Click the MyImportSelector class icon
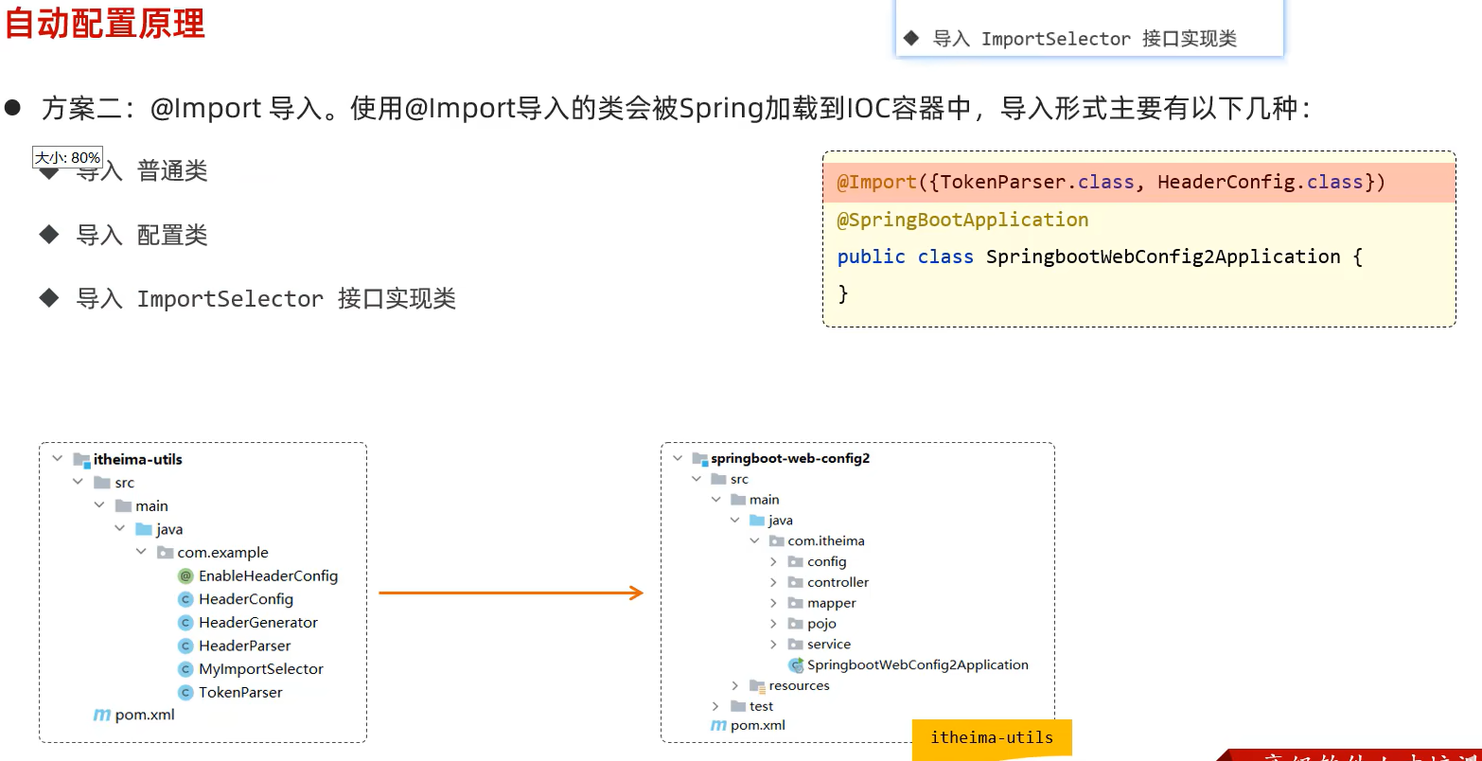This screenshot has width=1482, height=761. coord(185,669)
